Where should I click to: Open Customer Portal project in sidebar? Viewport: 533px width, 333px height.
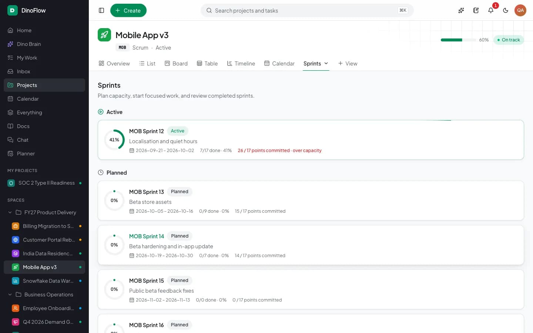coord(44,240)
